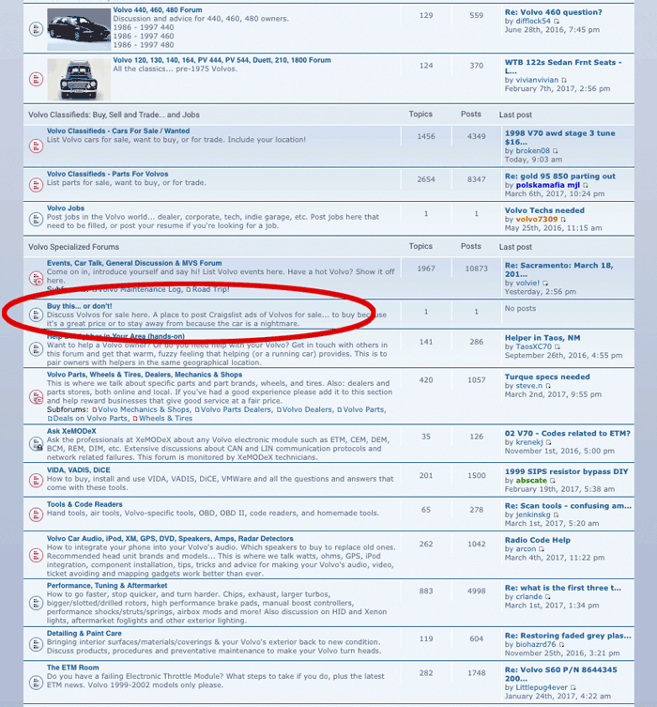Open Events, Car Talk, General Discussion & MVS Forum
657x707 pixels.
(x=134, y=263)
